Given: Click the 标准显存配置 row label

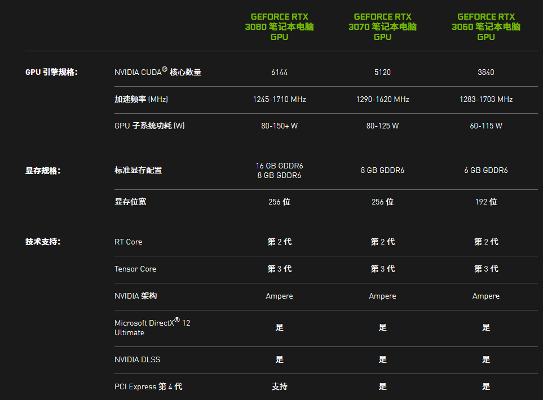Looking at the screenshot, I should (x=138, y=170).
